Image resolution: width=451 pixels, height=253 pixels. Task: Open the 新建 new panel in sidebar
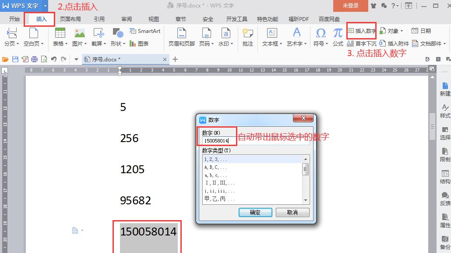tap(445, 89)
